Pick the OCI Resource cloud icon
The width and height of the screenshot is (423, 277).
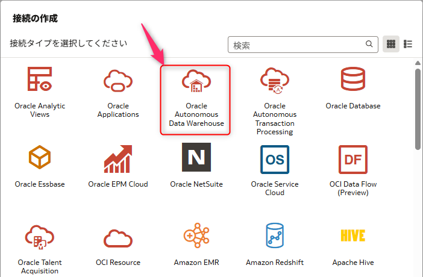[x=118, y=238]
